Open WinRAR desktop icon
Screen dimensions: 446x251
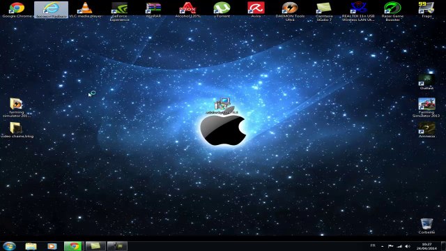point(153,9)
